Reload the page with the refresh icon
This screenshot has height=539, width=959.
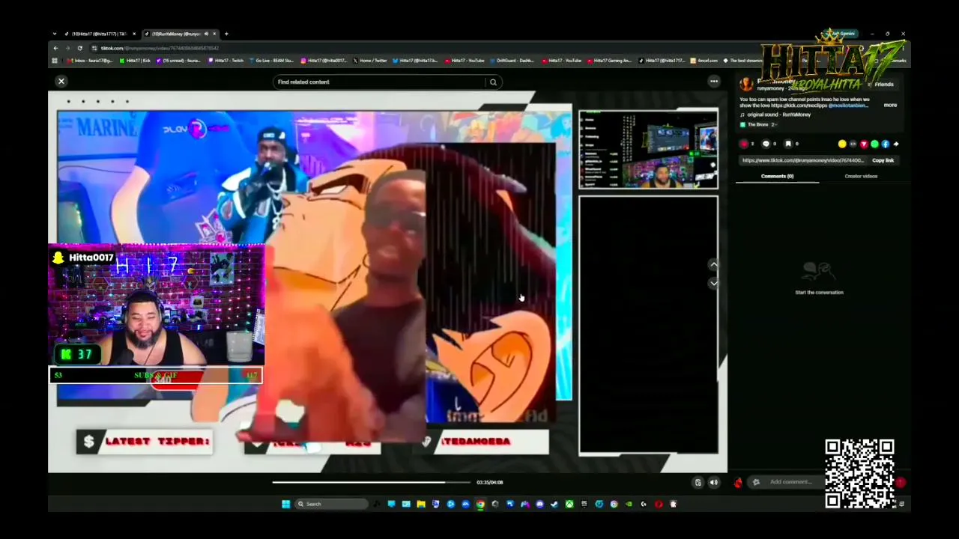point(79,48)
